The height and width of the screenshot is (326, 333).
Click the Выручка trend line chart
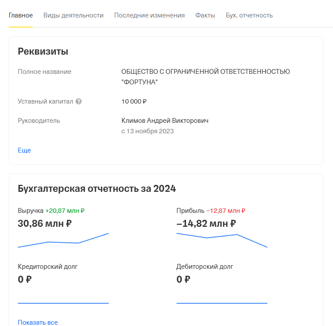tap(63, 241)
